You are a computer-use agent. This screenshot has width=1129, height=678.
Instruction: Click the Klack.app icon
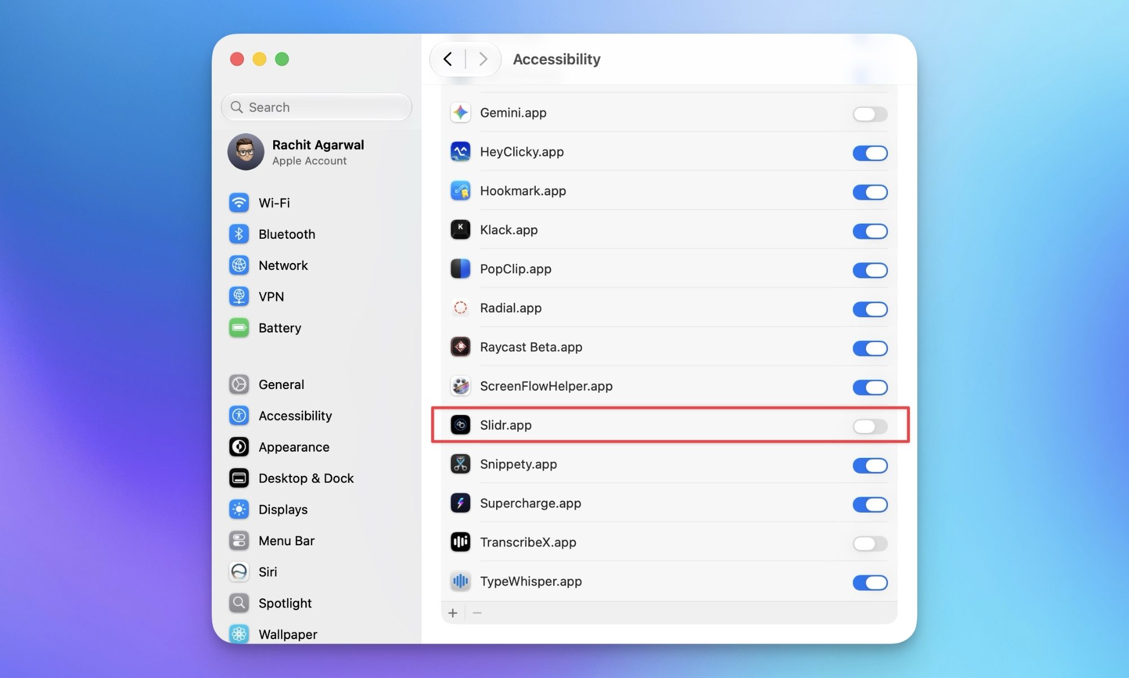tap(460, 230)
